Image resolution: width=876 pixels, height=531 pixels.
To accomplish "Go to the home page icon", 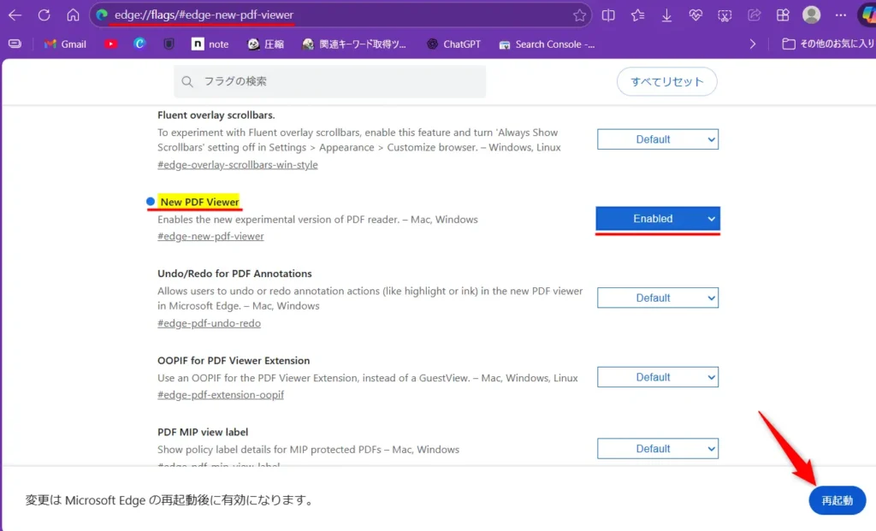I will pyautogui.click(x=73, y=15).
